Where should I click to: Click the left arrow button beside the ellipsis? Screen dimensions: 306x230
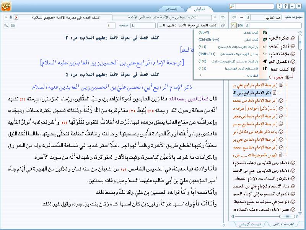coord(234,17)
